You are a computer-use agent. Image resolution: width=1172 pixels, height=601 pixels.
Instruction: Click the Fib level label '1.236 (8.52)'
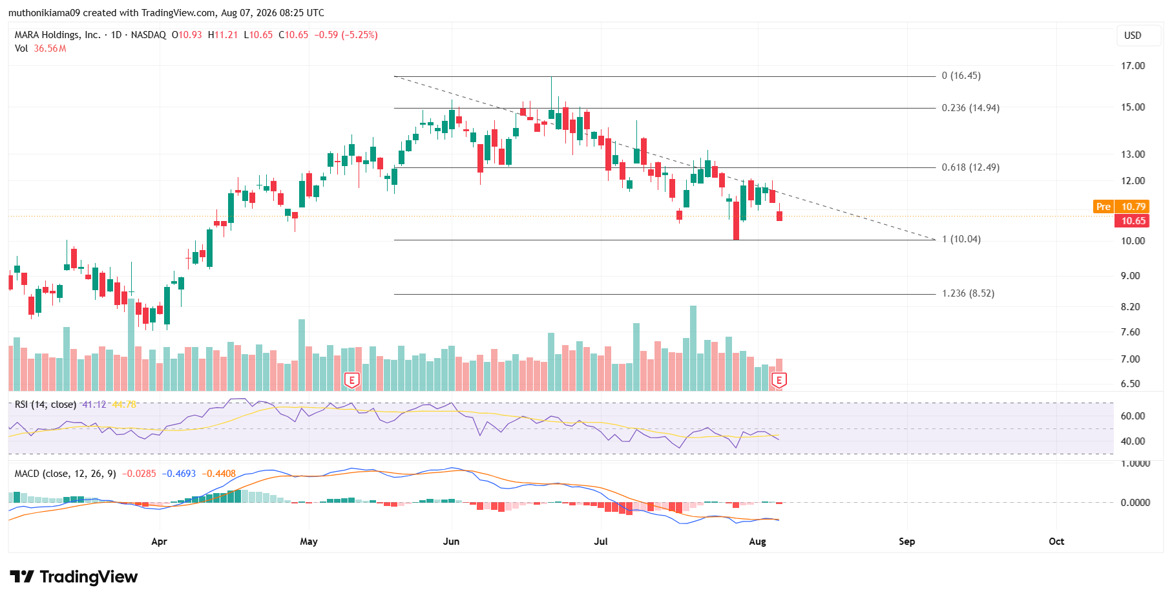[x=968, y=293]
